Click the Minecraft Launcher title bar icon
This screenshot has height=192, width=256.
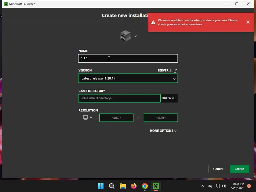tap(6, 4)
